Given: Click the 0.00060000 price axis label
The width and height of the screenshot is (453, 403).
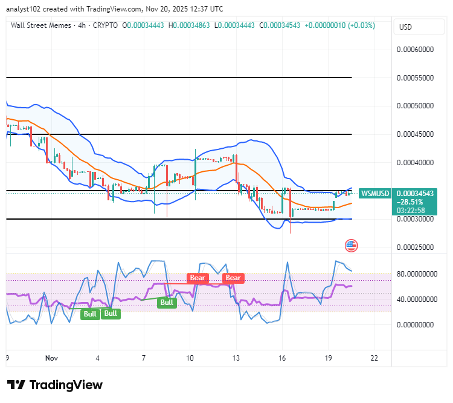Looking at the screenshot, I should pos(415,50).
